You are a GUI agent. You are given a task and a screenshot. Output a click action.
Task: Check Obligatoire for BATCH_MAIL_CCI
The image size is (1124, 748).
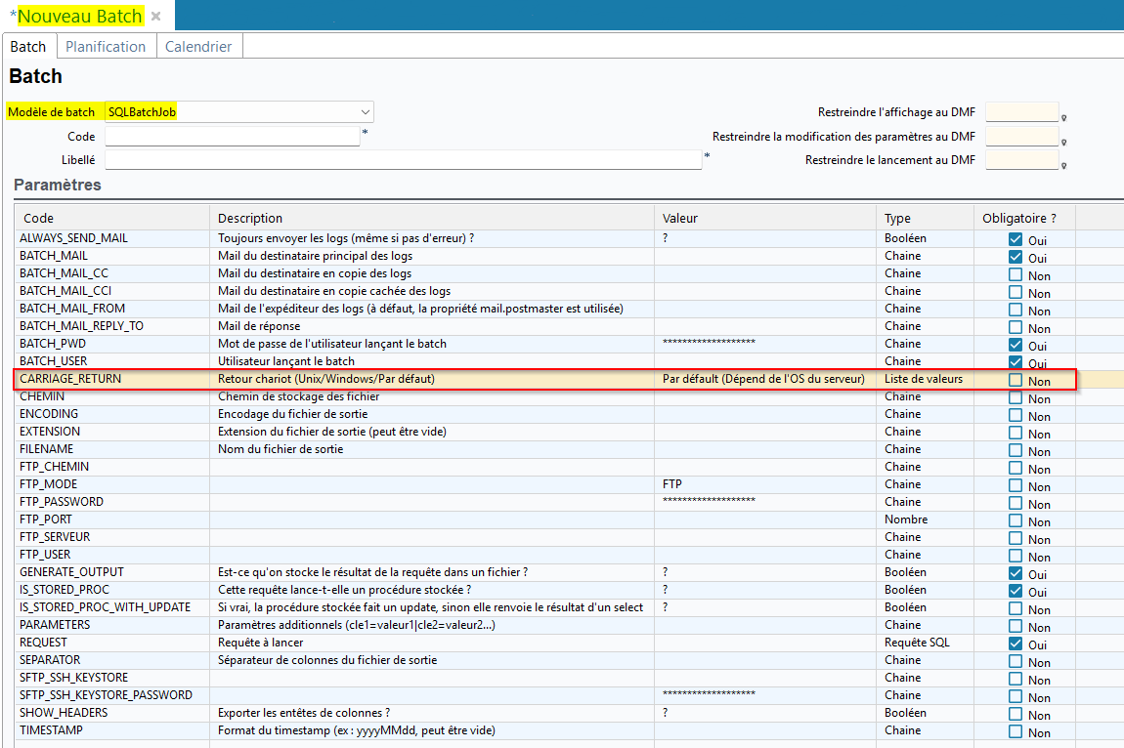click(x=1016, y=292)
